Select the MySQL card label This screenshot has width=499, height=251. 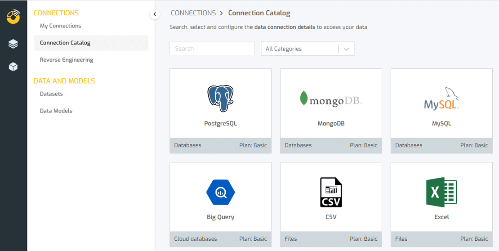click(441, 124)
